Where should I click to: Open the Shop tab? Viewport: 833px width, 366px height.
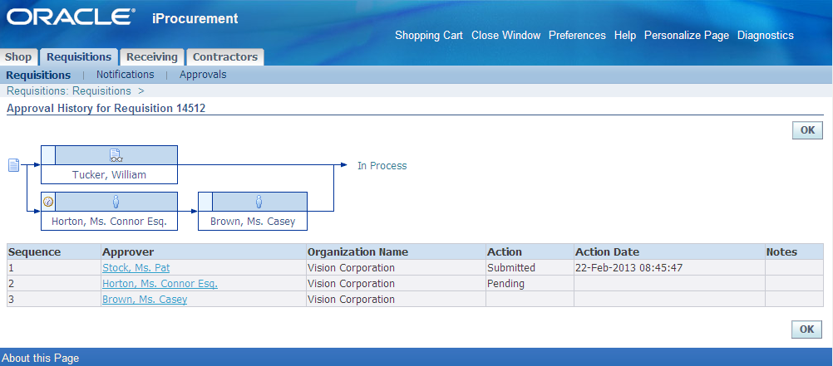coord(18,56)
